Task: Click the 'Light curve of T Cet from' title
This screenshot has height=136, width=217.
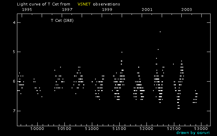Action: 43,4
